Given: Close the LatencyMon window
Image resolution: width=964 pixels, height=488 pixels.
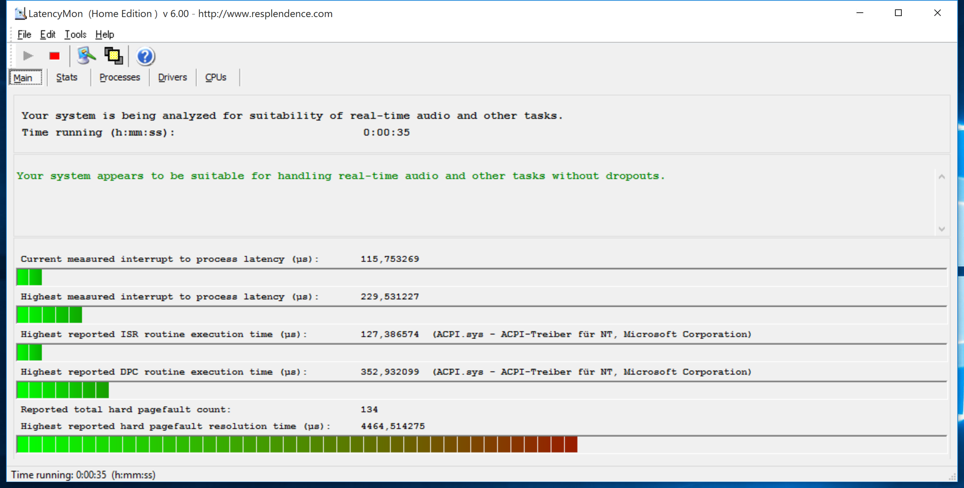Looking at the screenshot, I should tap(937, 13).
